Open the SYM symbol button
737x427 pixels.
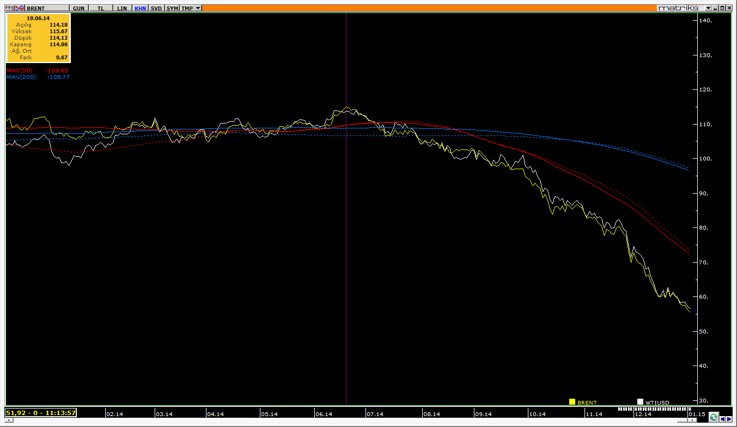tap(172, 8)
